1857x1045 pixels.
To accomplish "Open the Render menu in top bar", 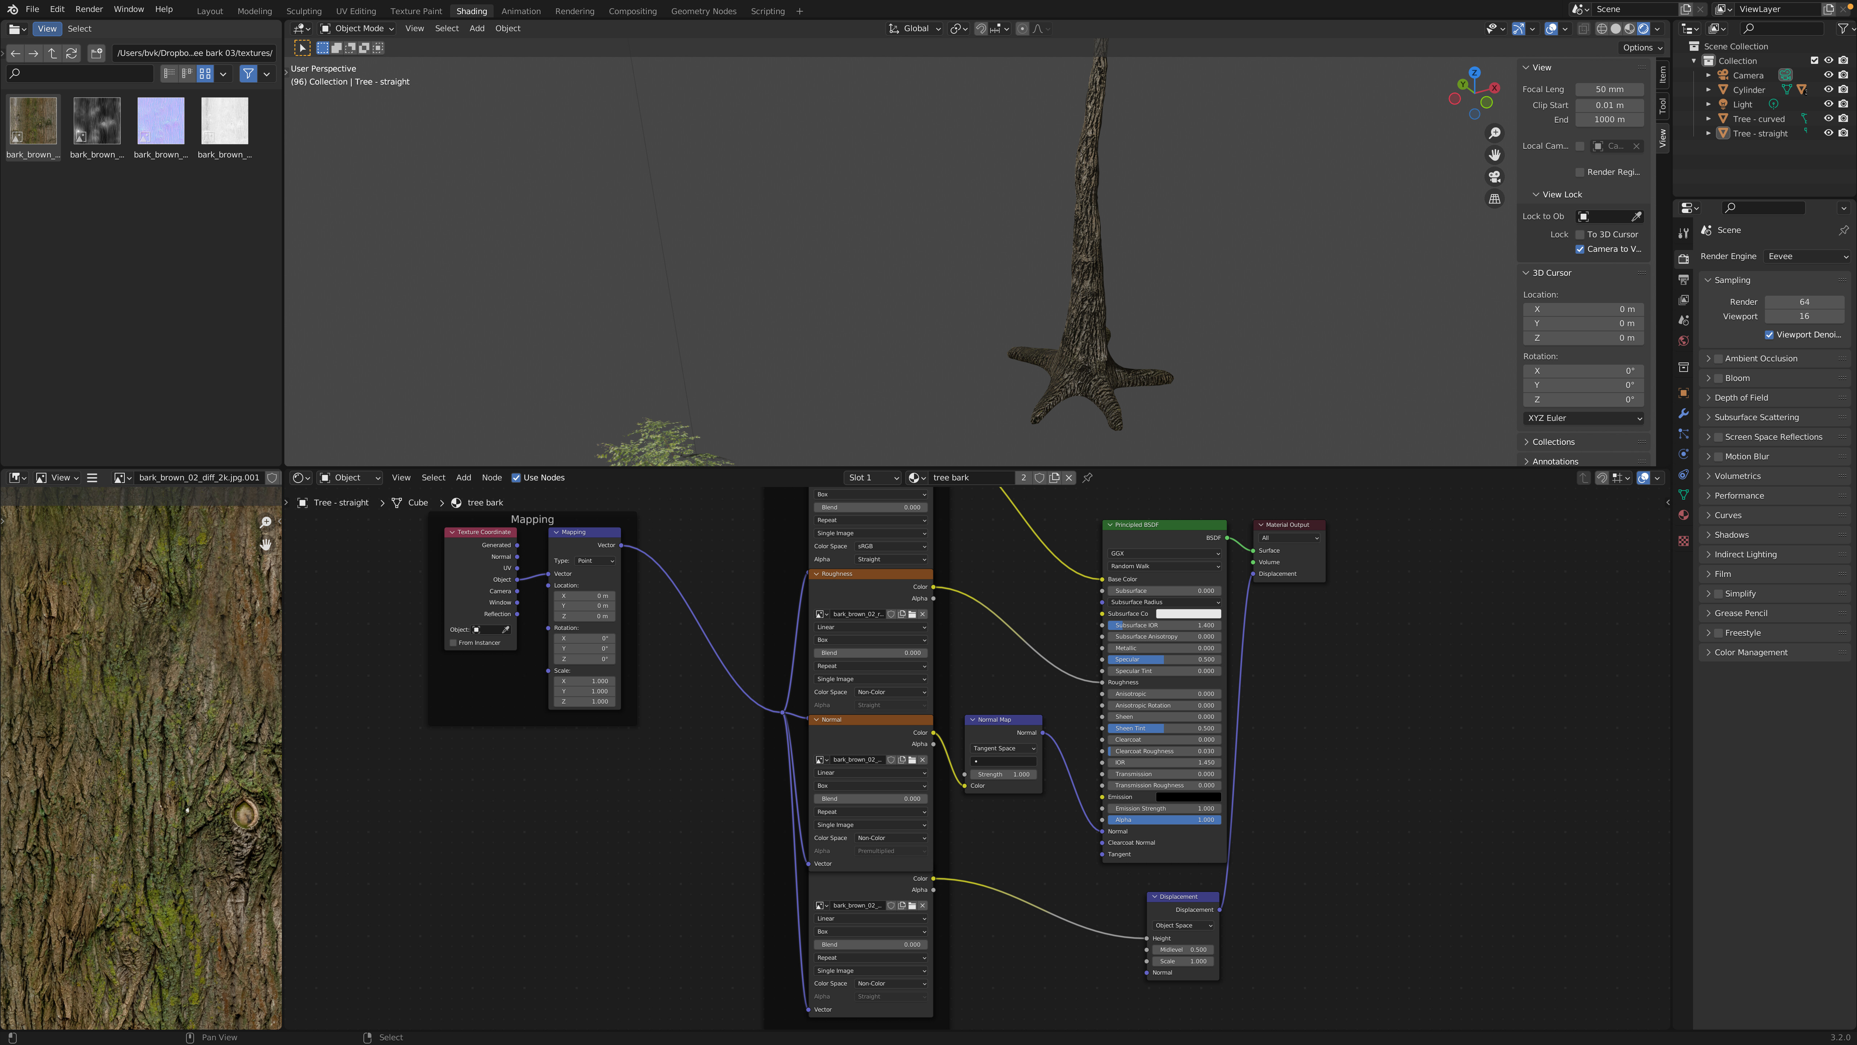I will pos(88,9).
